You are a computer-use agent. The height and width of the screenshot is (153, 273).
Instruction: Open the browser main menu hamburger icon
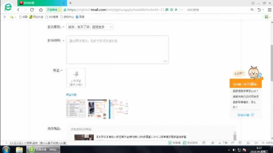pos(270,10)
